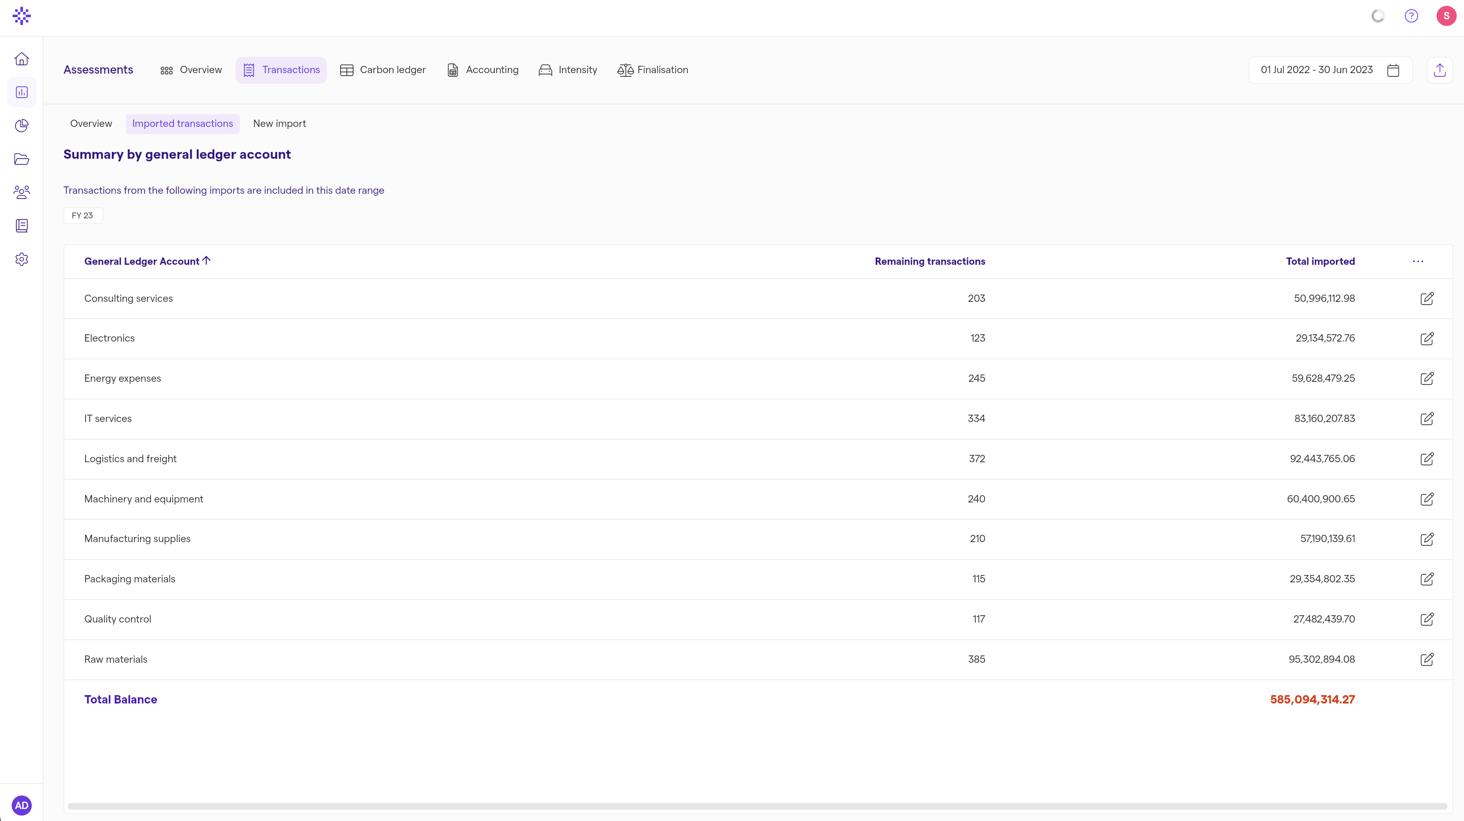Open the New import sub-tab
1464x821 pixels.
click(279, 123)
